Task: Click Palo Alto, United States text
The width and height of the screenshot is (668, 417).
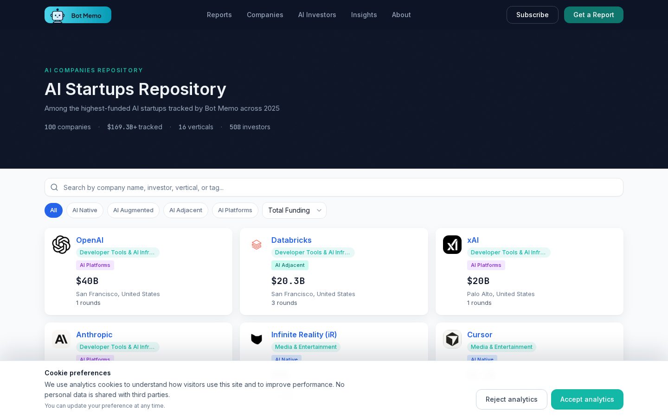Action: click(x=501, y=294)
